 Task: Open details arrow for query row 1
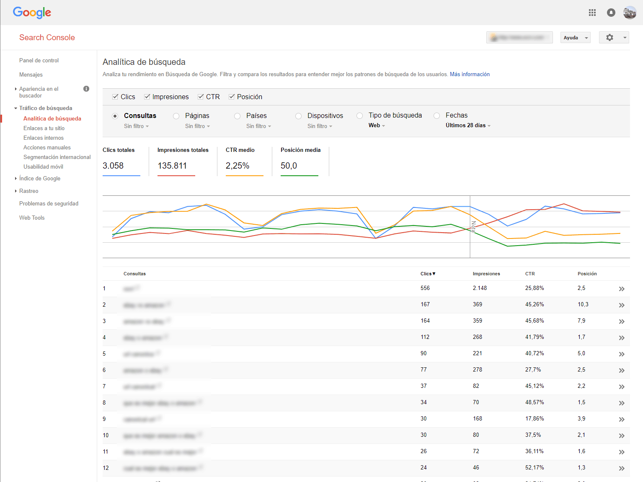(622, 289)
